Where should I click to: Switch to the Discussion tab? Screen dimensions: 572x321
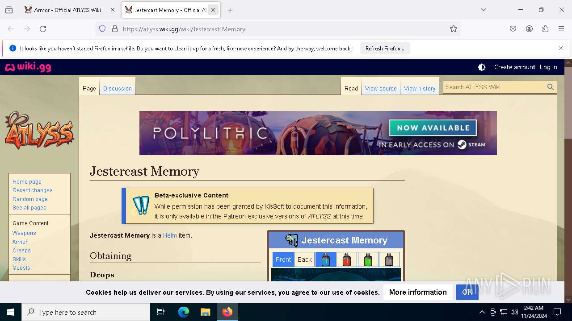tap(118, 88)
